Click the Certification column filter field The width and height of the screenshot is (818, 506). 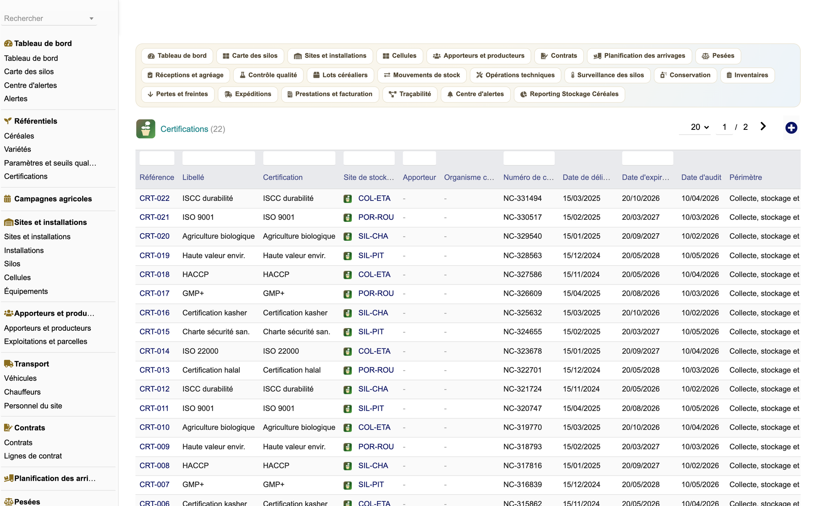(x=299, y=158)
